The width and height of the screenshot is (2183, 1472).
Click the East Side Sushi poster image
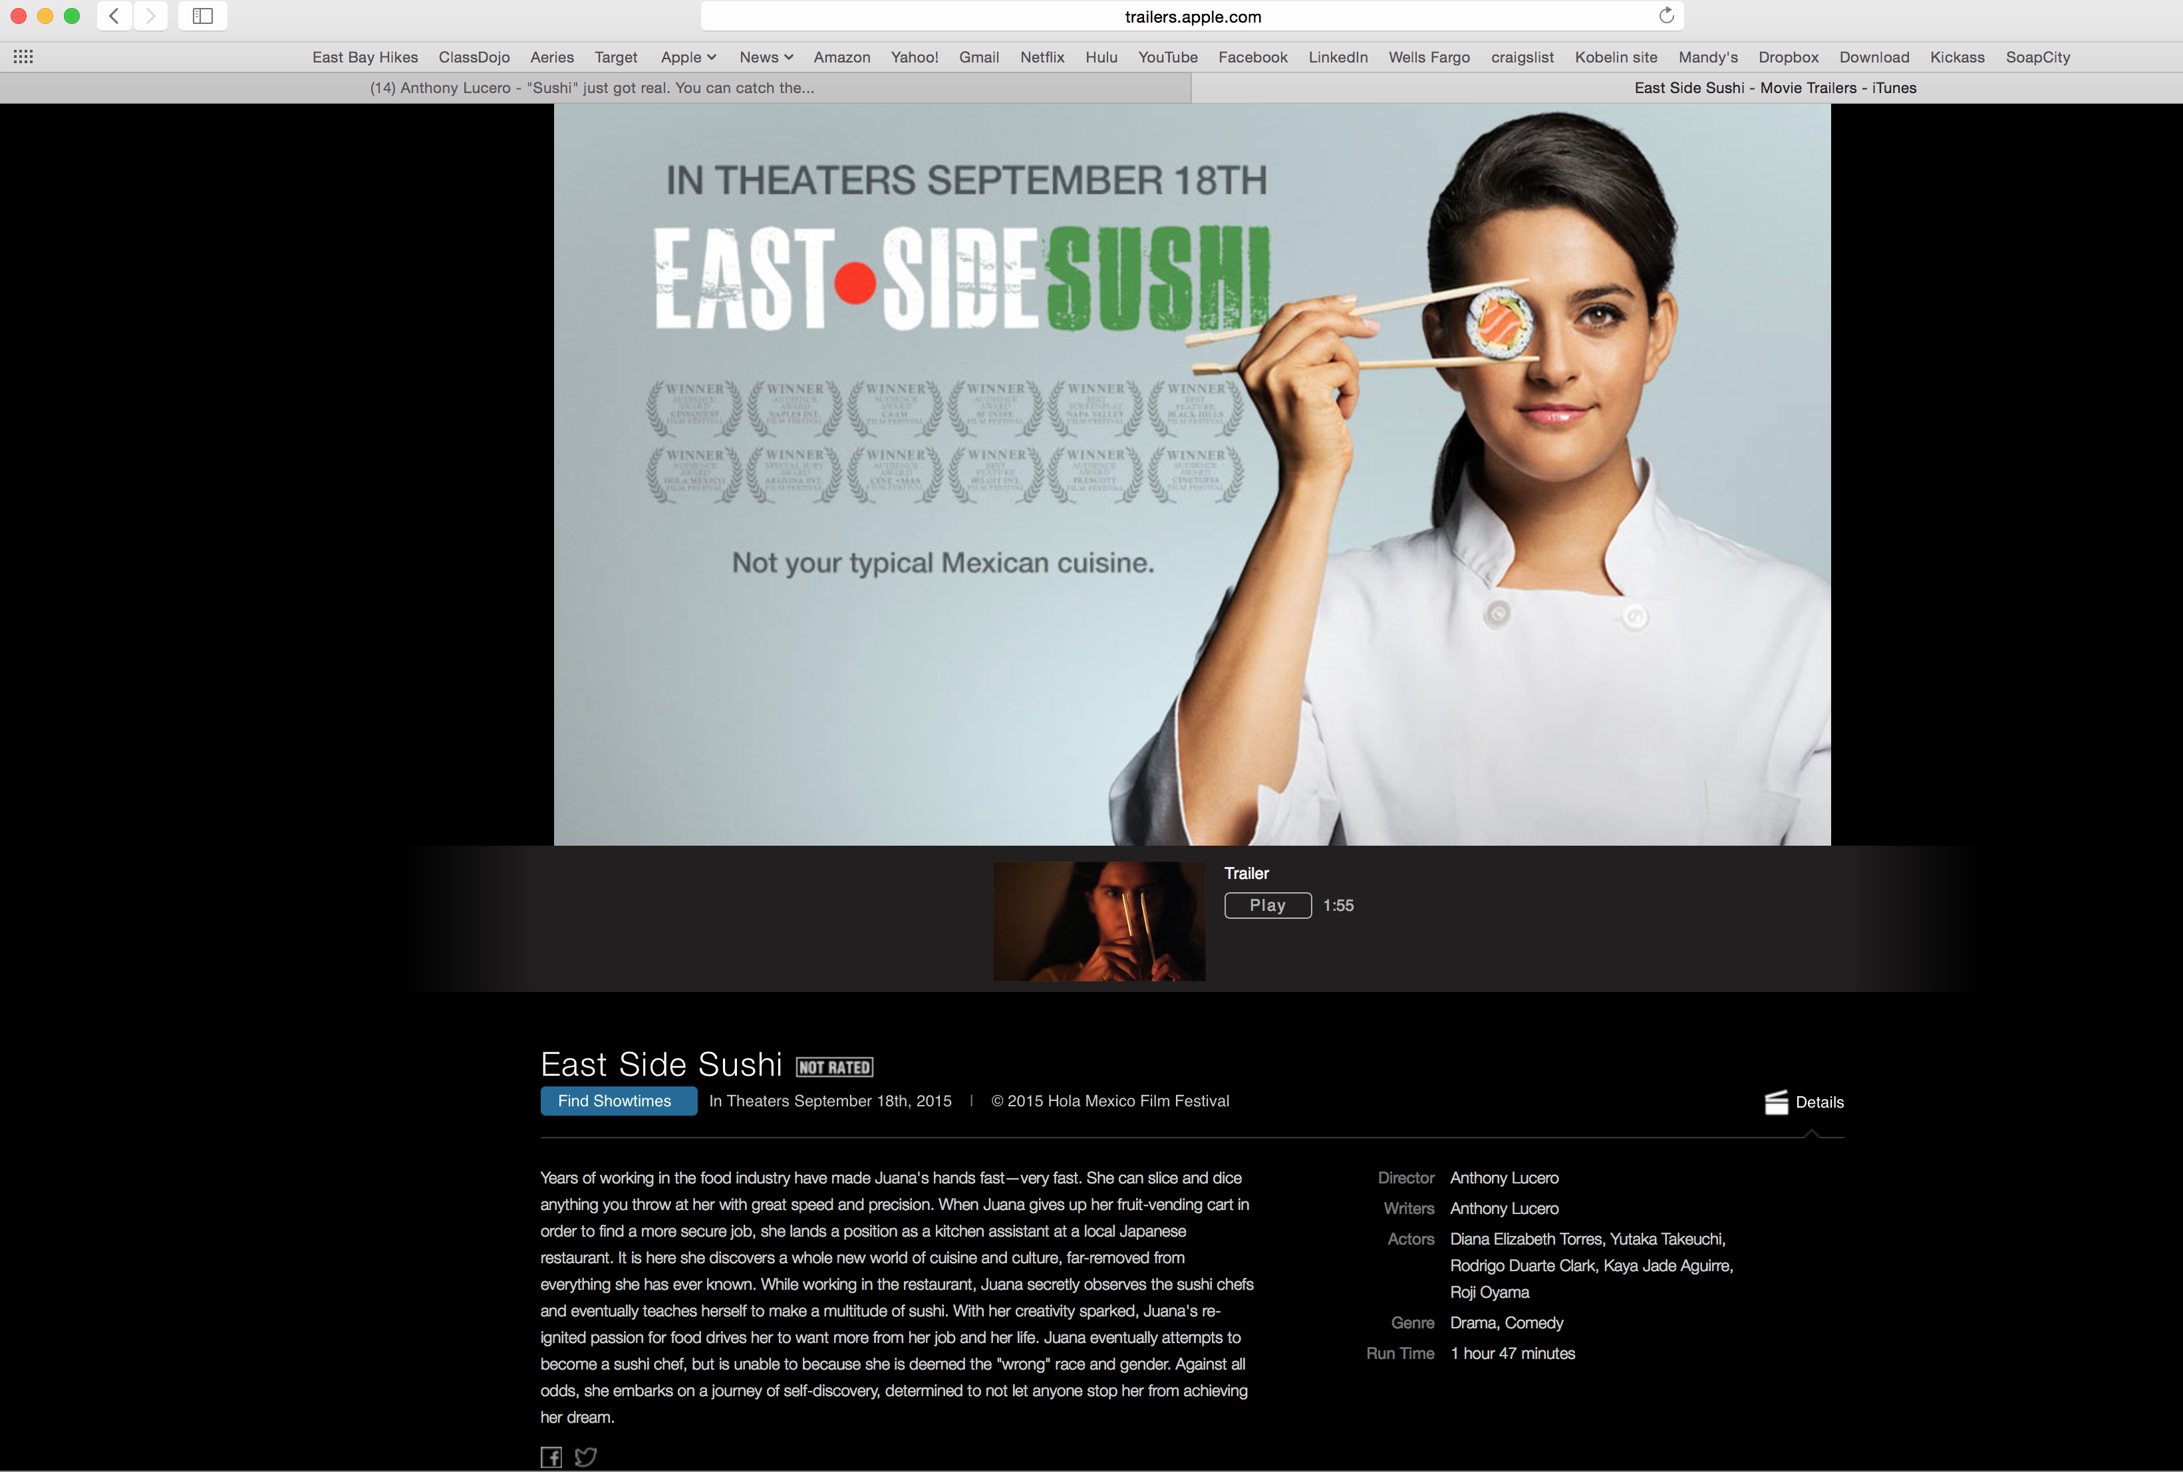[x=1191, y=474]
